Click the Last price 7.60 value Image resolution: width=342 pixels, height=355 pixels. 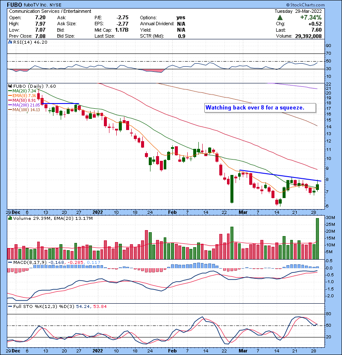[x=316, y=30]
